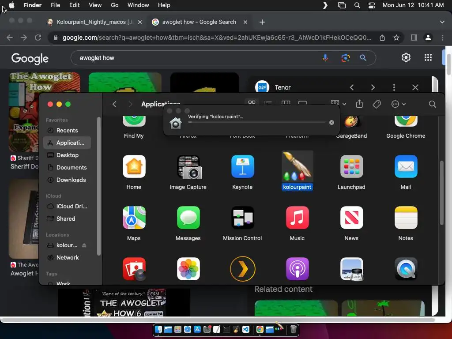The height and width of the screenshot is (339, 452).
Task: Open the Mail app icon
Action: tap(406, 166)
